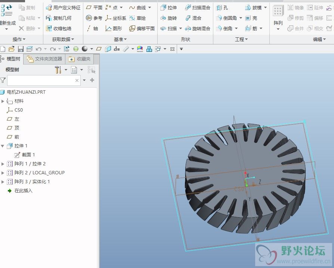334x268 pixels.
Task: Open the Engineering (工程) group dropdown
Action: (x=241, y=40)
